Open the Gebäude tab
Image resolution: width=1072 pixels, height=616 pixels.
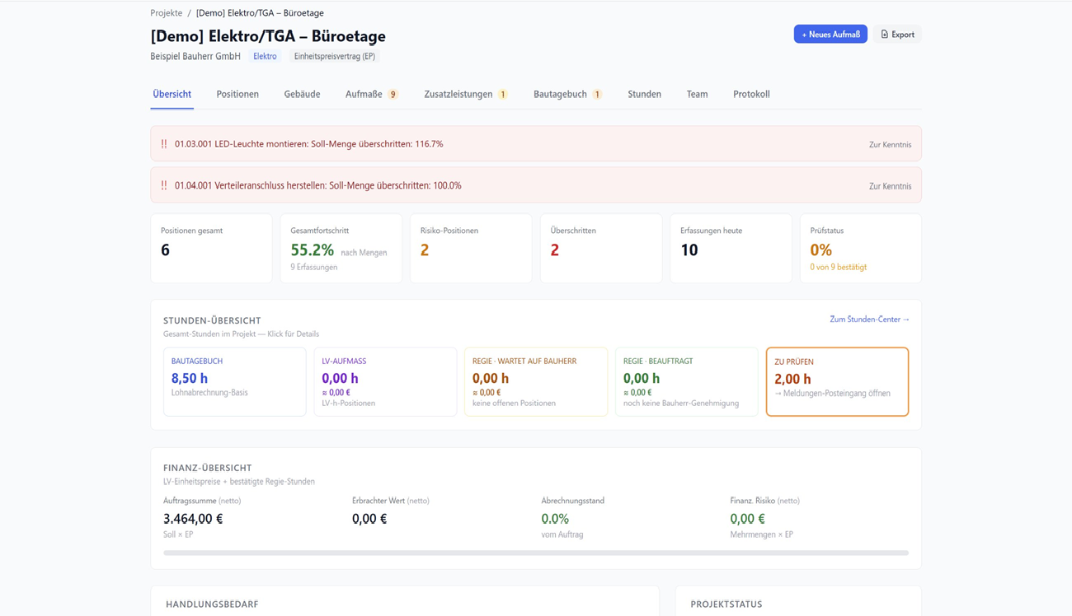302,95
